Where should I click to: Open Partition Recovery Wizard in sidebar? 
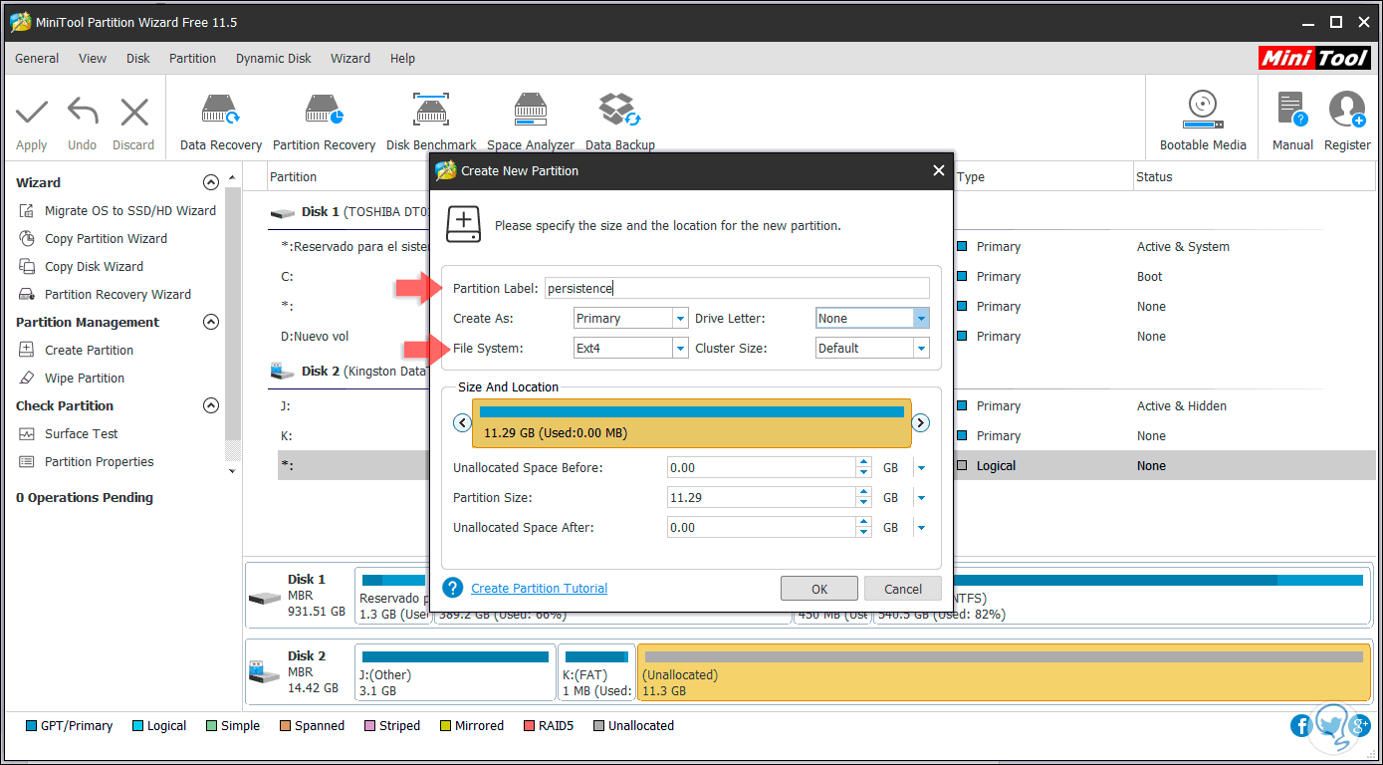point(117,294)
